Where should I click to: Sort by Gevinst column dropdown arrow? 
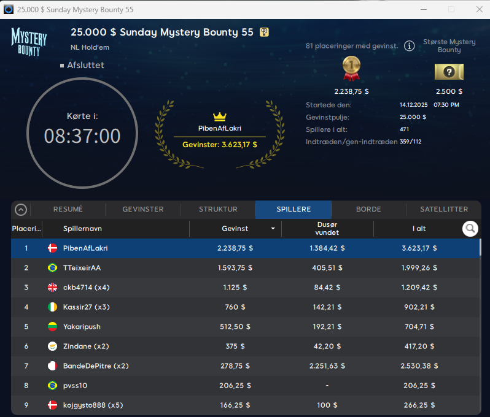point(273,229)
